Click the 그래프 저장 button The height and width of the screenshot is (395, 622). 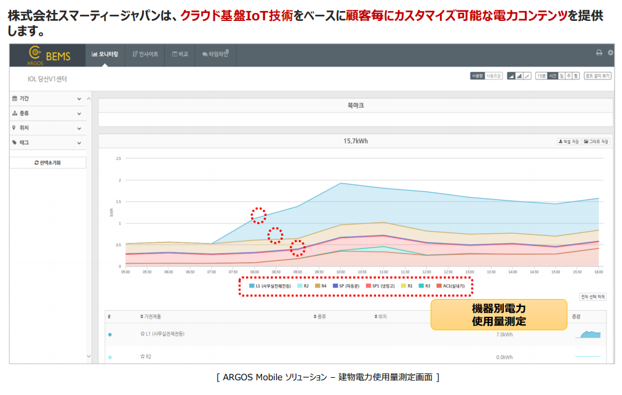[596, 142]
